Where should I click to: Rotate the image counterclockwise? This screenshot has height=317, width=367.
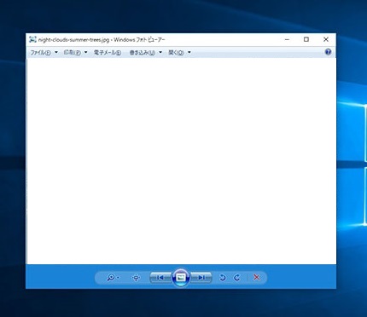click(x=223, y=278)
